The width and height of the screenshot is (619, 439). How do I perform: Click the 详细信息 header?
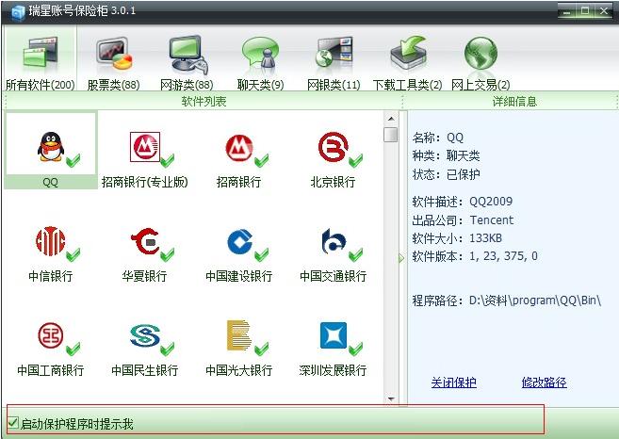click(x=514, y=102)
